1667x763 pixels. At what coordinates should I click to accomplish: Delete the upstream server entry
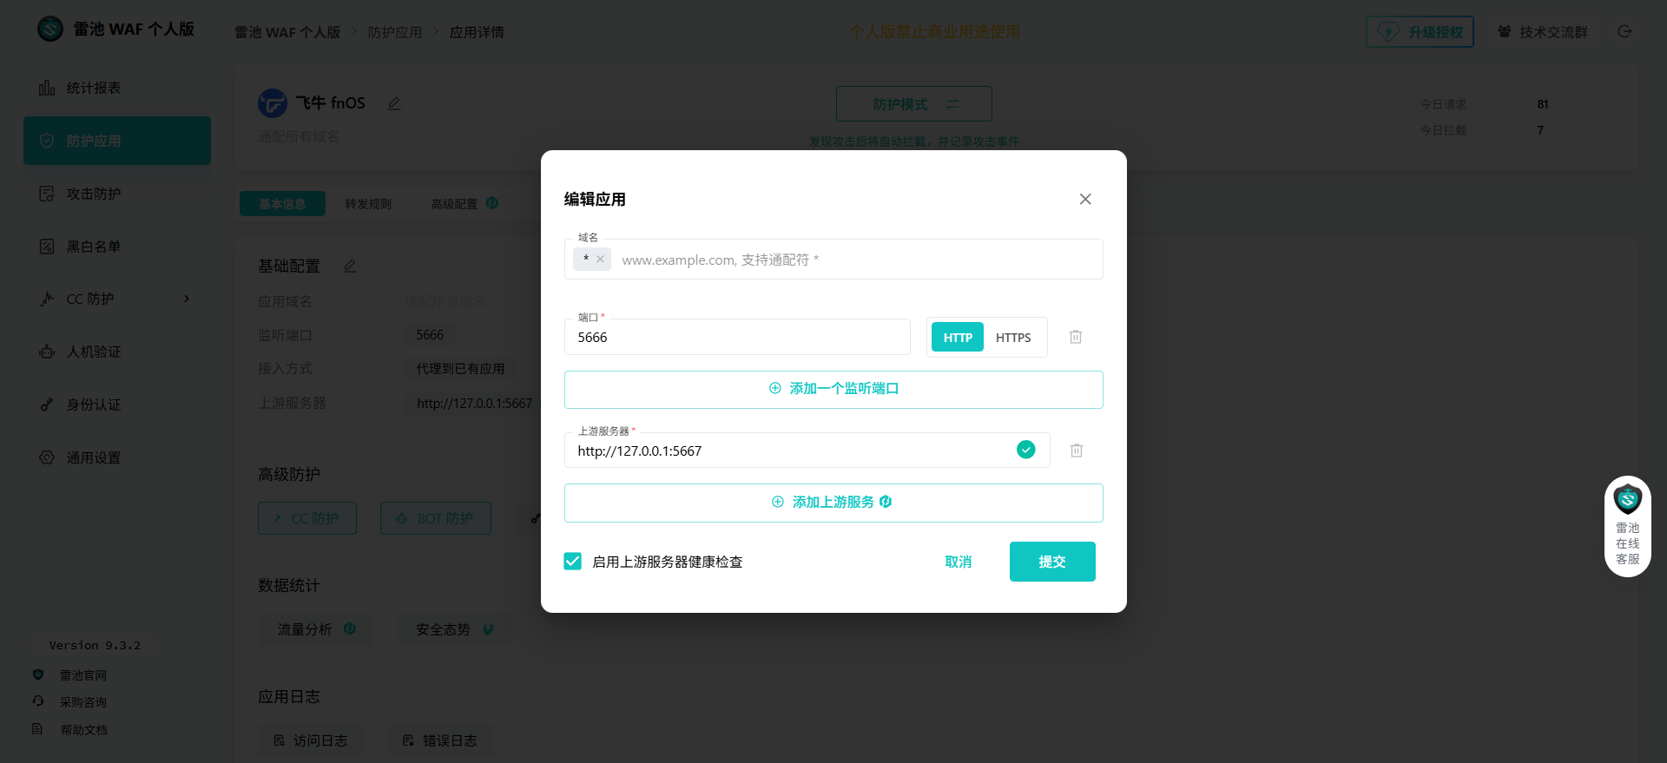pyautogui.click(x=1076, y=451)
